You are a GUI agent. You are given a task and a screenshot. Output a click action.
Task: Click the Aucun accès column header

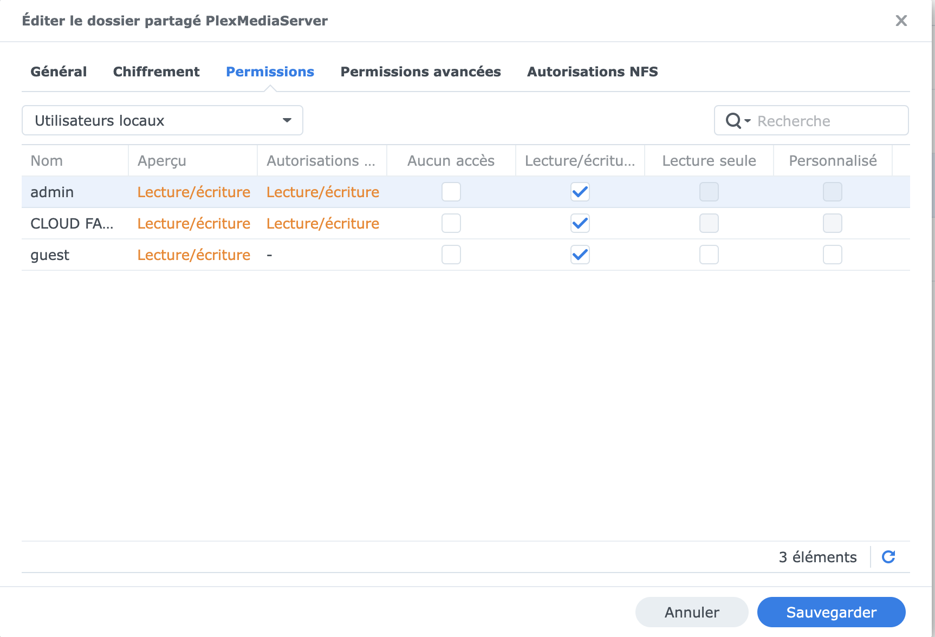pos(451,160)
